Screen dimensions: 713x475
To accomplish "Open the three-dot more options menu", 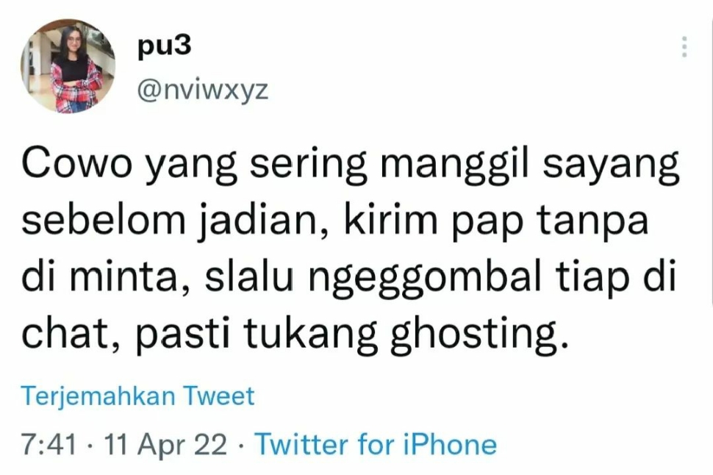I will (x=684, y=47).
